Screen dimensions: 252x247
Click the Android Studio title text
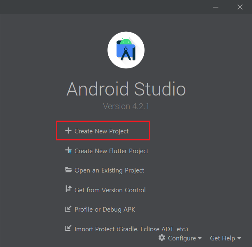pyautogui.click(x=126, y=89)
